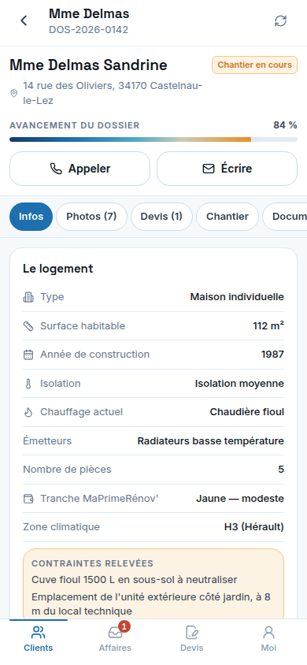
Task: Switch to the Photos (7) tab
Action: [x=91, y=217]
